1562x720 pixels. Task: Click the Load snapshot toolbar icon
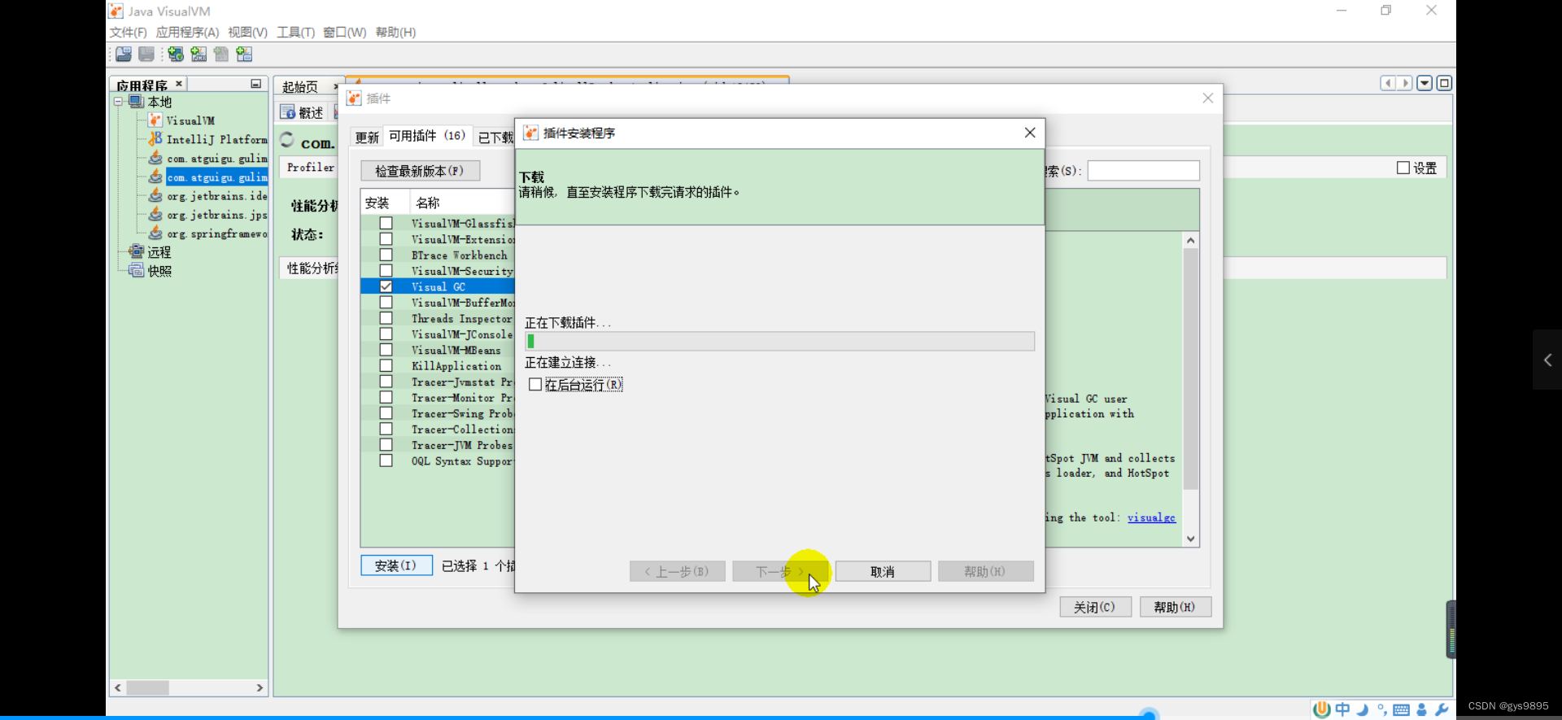(124, 55)
